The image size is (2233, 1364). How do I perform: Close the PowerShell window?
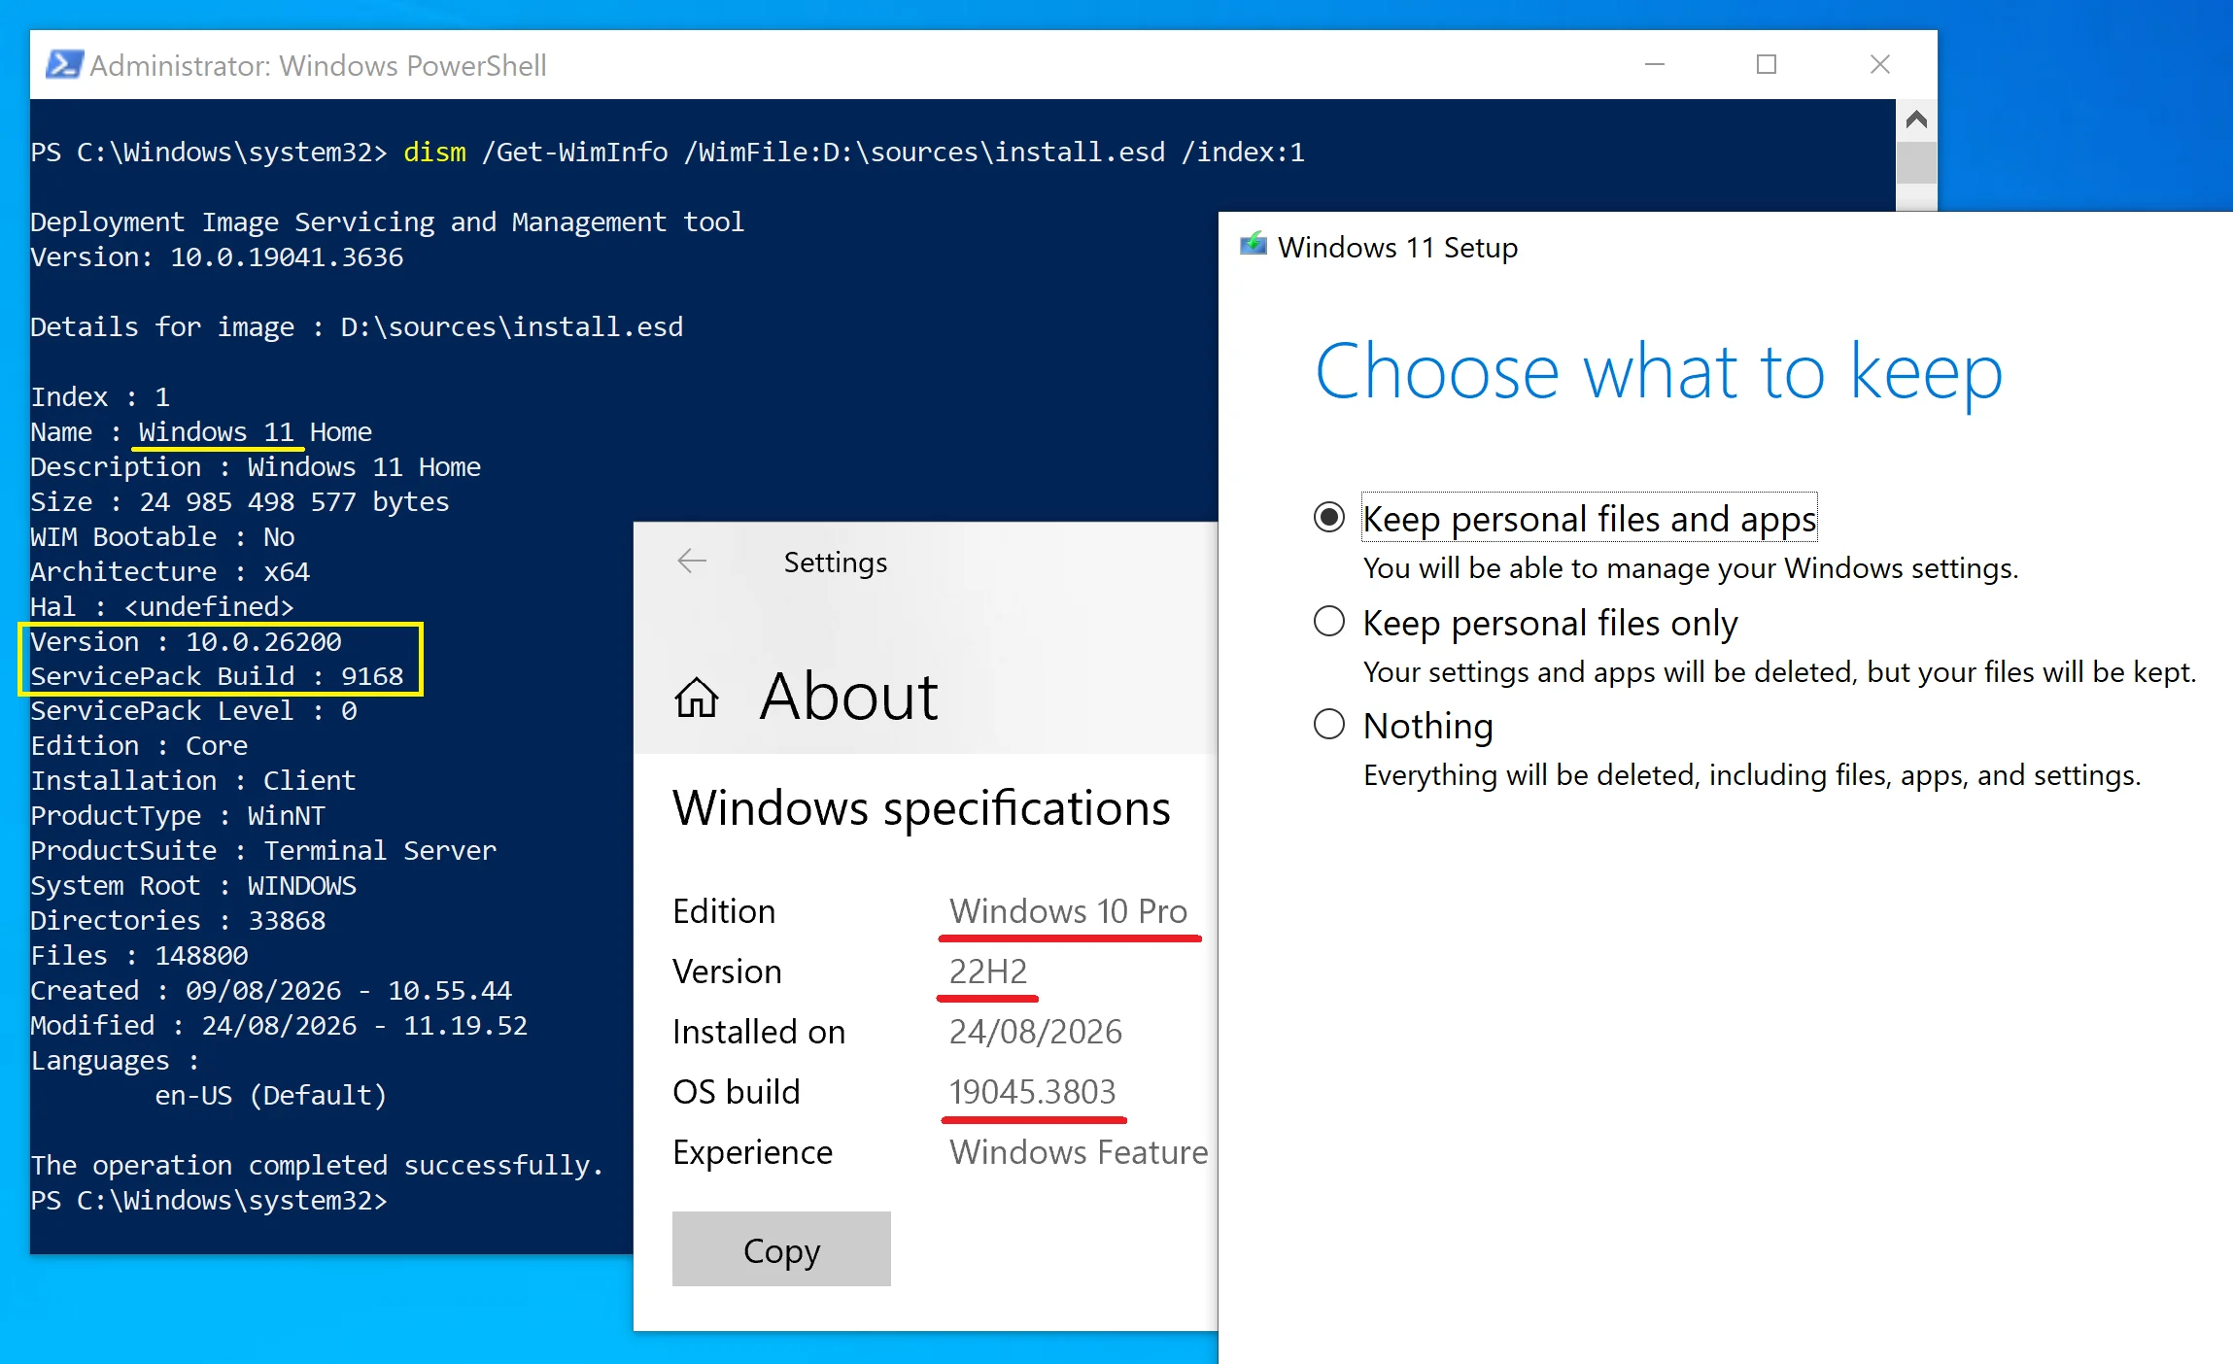click(1880, 64)
